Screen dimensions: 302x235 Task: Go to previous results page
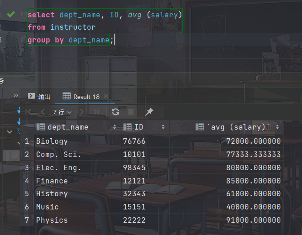click(x=43, y=112)
